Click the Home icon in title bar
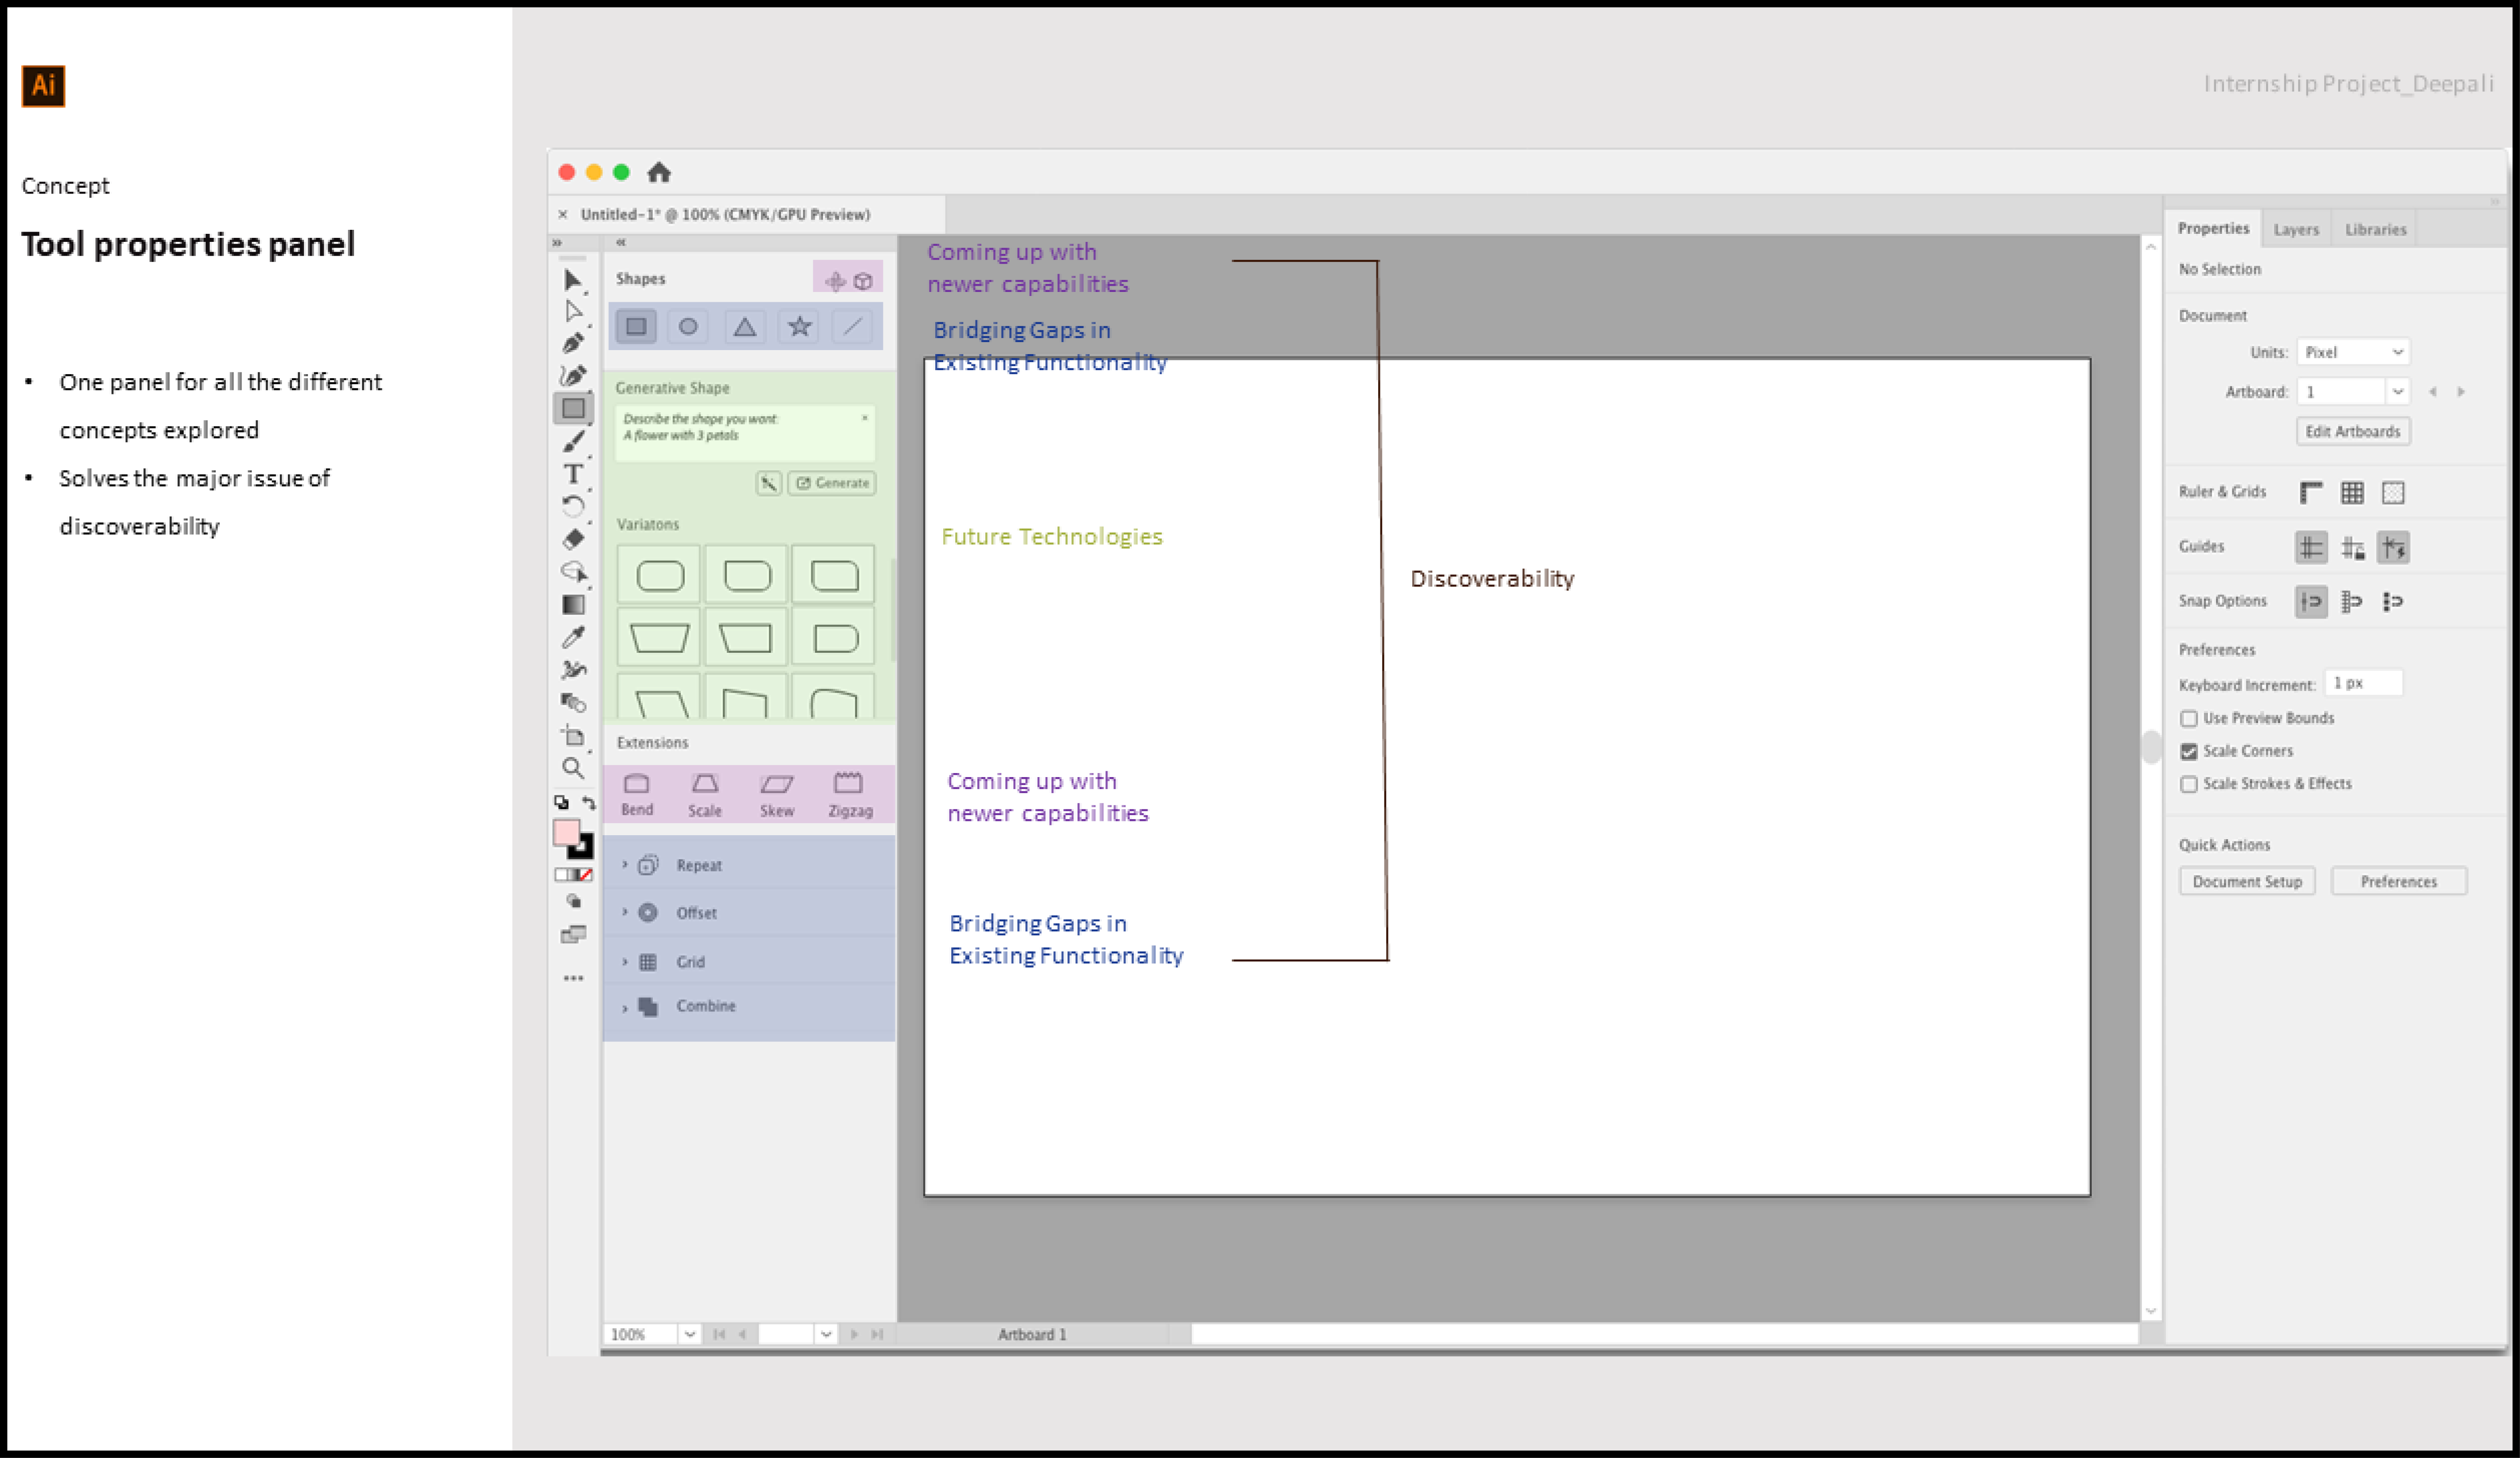2520x1458 pixels. pos(658,172)
